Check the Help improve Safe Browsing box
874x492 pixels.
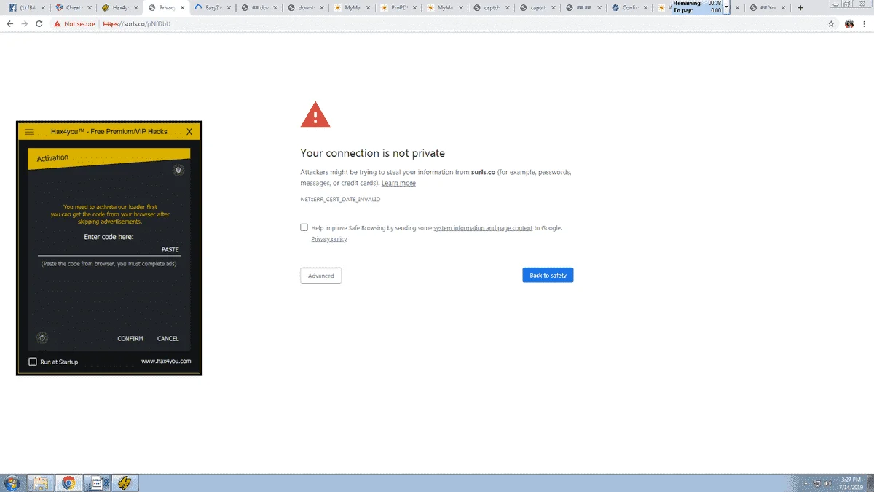coord(304,227)
